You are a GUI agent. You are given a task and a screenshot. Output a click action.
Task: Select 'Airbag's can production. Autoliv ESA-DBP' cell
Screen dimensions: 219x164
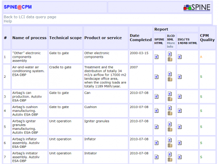tap(29, 97)
